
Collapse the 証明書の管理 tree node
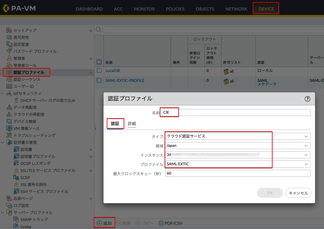pos(3,142)
